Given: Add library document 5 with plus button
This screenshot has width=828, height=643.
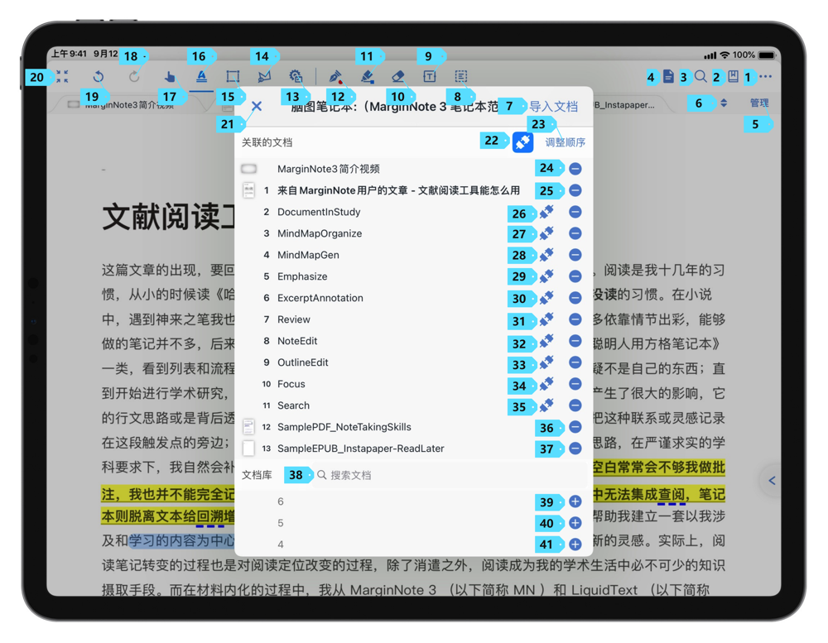Looking at the screenshot, I should (x=575, y=523).
